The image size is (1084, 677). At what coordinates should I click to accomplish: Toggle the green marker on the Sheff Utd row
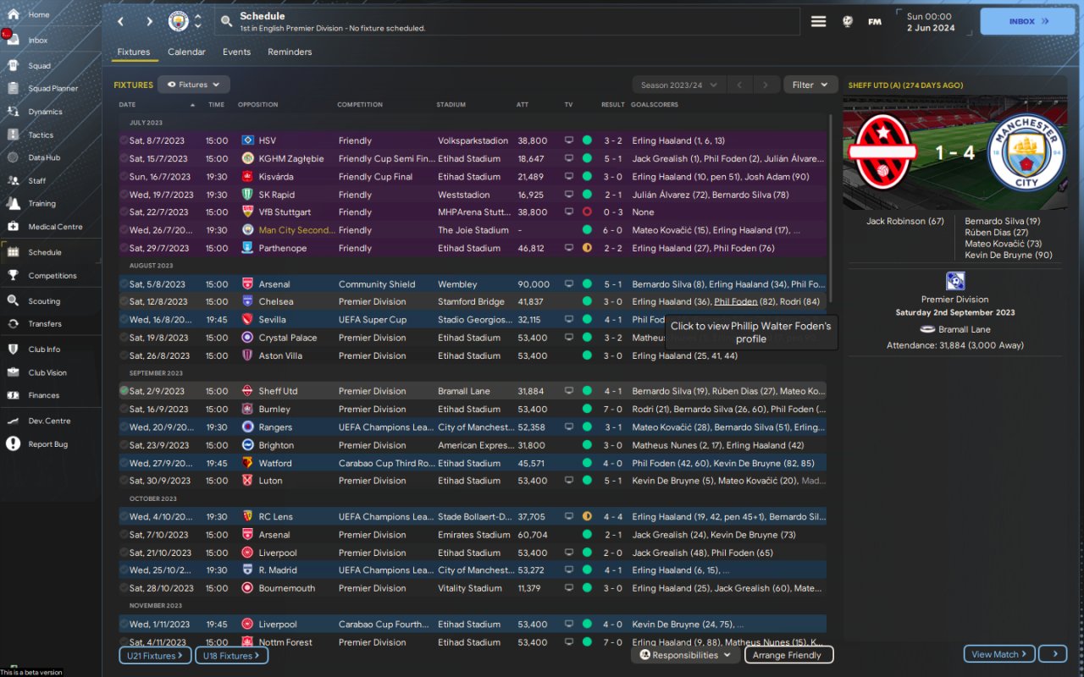pyautogui.click(x=124, y=391)
